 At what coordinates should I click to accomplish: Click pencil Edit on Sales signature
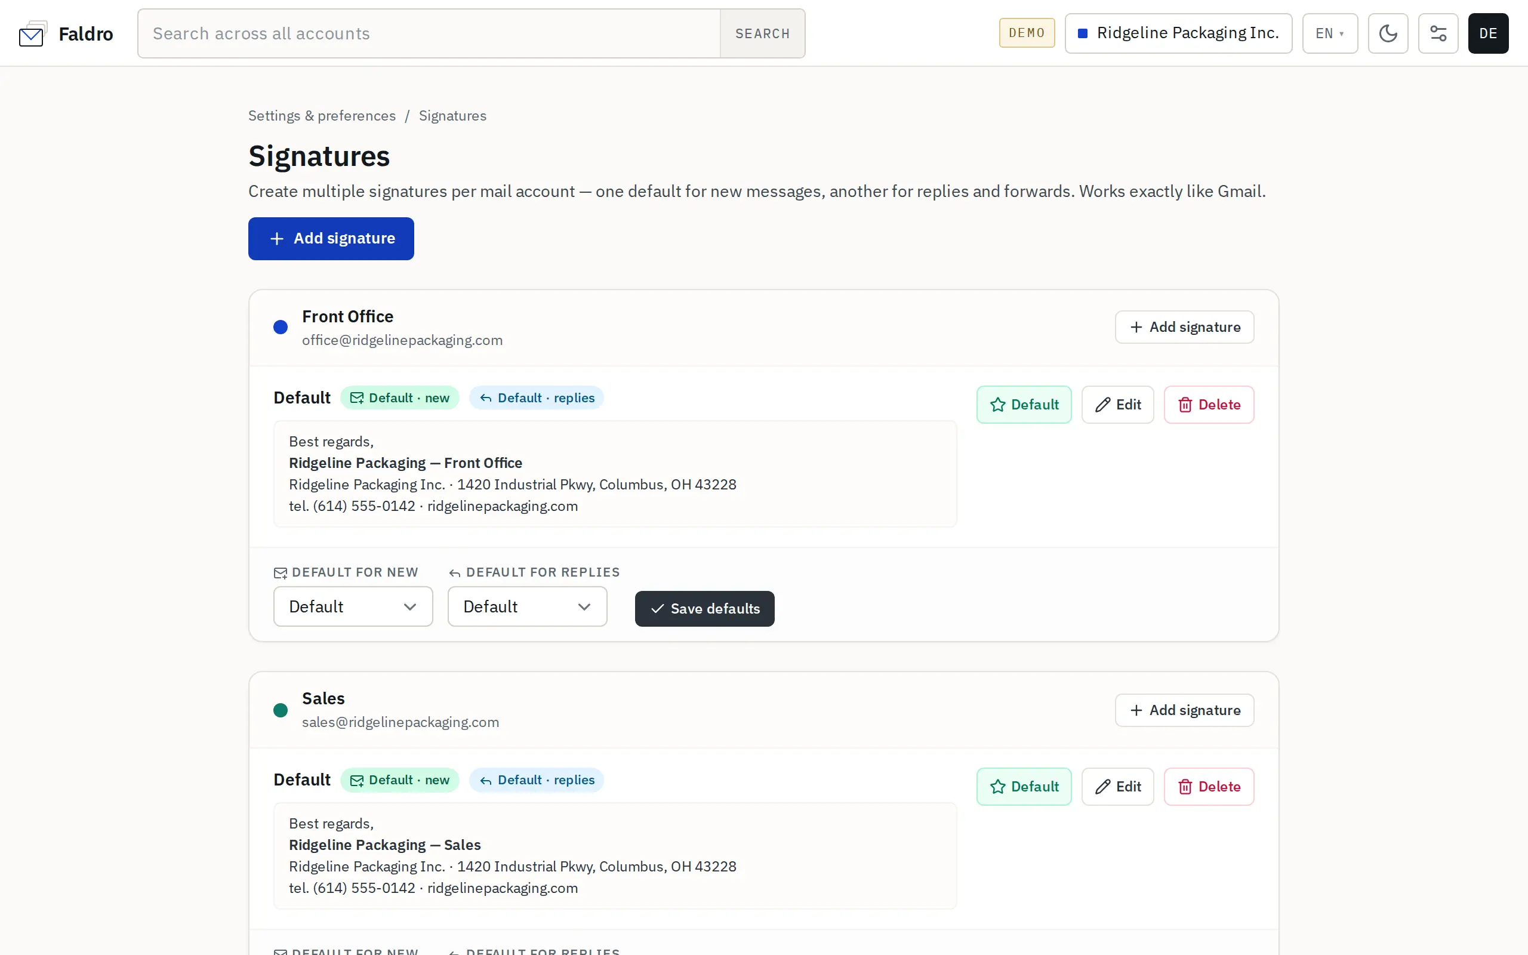click(1117, 786)
